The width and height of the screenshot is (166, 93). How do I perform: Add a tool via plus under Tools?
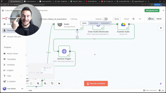click(x=77, y=37)
